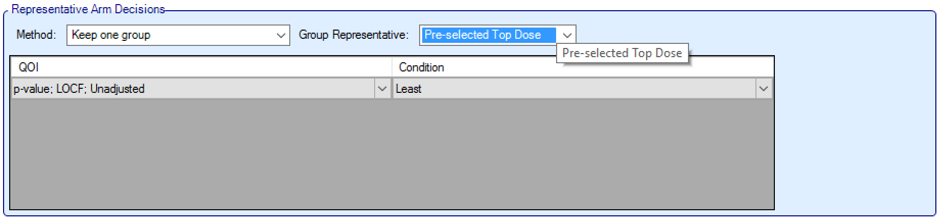Open the Method dropdown arrow
Viewport: 942px width, 223px height.
280,35
